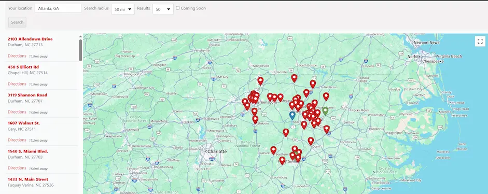Enable the Coming Soon checkbox
The width and height of the screenshot is (488, 194).
(178, 8)
